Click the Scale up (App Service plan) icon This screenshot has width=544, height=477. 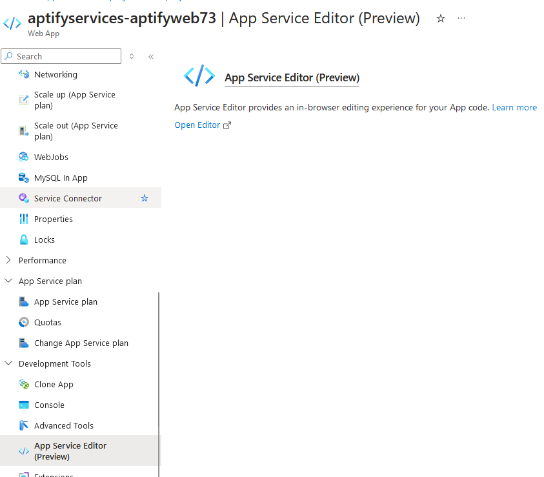(24, 100)
